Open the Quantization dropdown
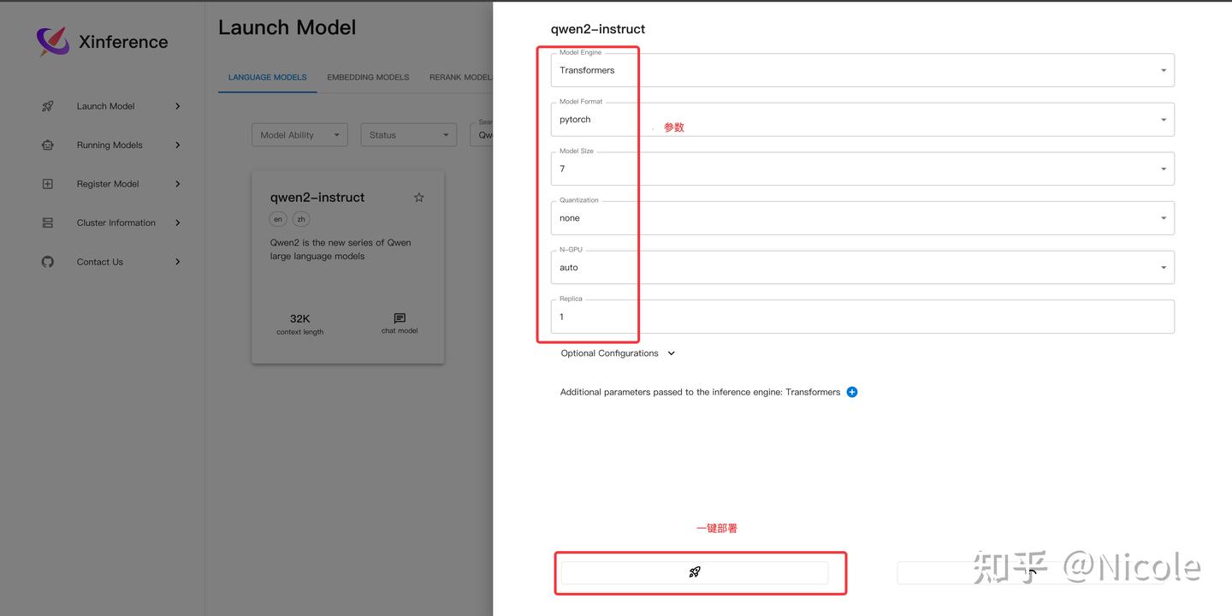Image resolution: width=1232 pixels, height=616 pixels. tap(862, 218)
